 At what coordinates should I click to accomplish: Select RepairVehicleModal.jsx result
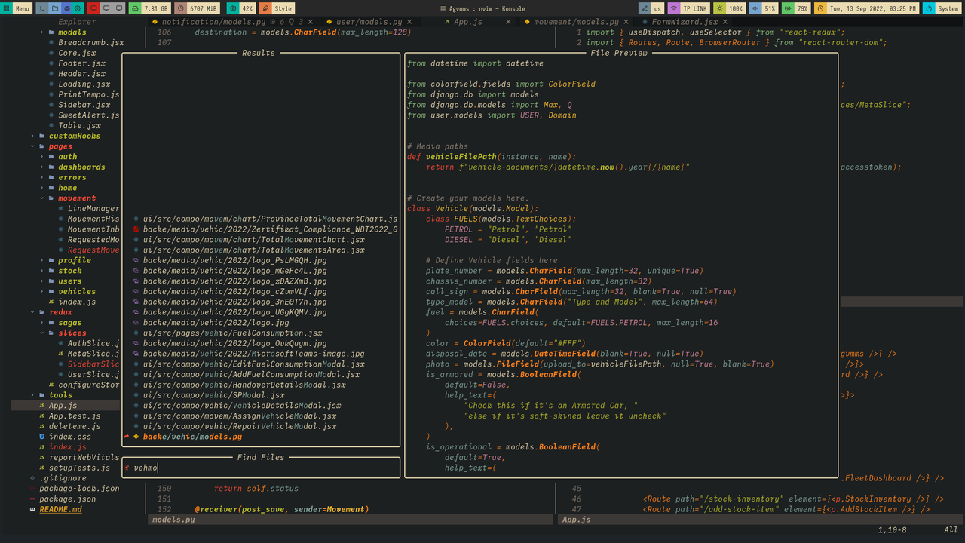240,426
